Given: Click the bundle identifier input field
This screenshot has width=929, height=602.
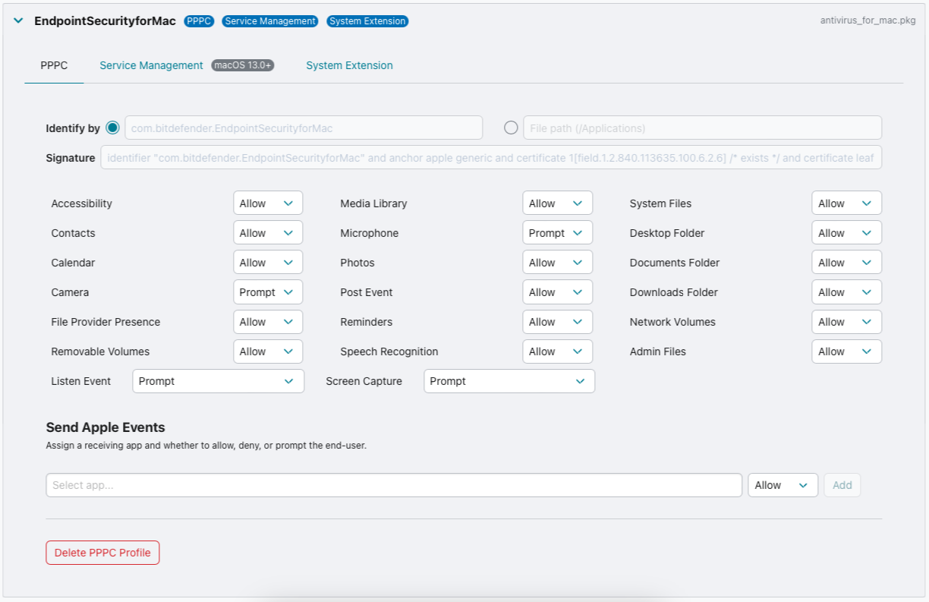Looking at the screenshot, I should click(x=304, y=128).
